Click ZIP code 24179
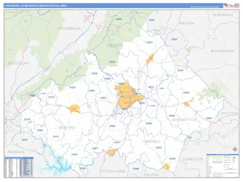243x182 pixels. [x=27, y=119]
